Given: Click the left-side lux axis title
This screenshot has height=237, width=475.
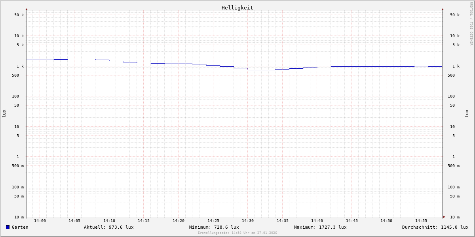Looking at the screenshot, I should point(4,113).
